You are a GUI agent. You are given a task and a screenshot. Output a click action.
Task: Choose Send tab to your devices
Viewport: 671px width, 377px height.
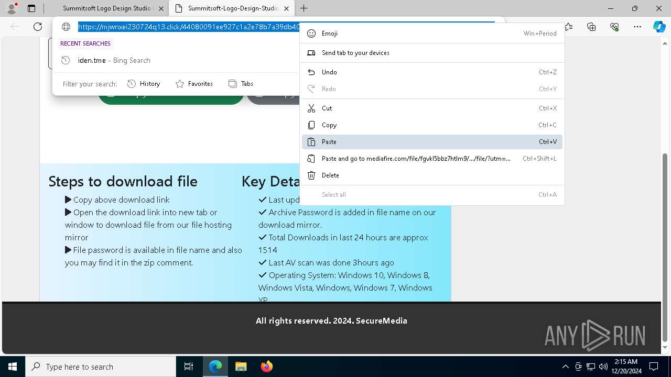coord(432,53)
